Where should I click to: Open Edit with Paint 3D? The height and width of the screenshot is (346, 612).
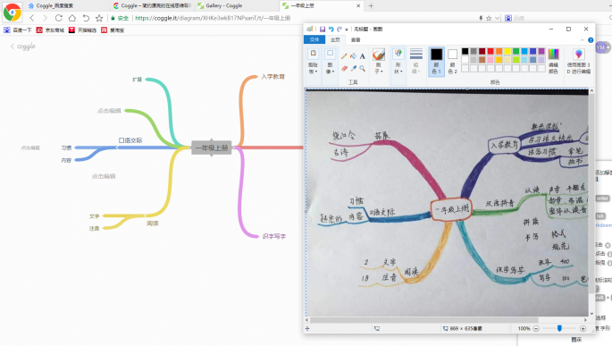[578, 61]
